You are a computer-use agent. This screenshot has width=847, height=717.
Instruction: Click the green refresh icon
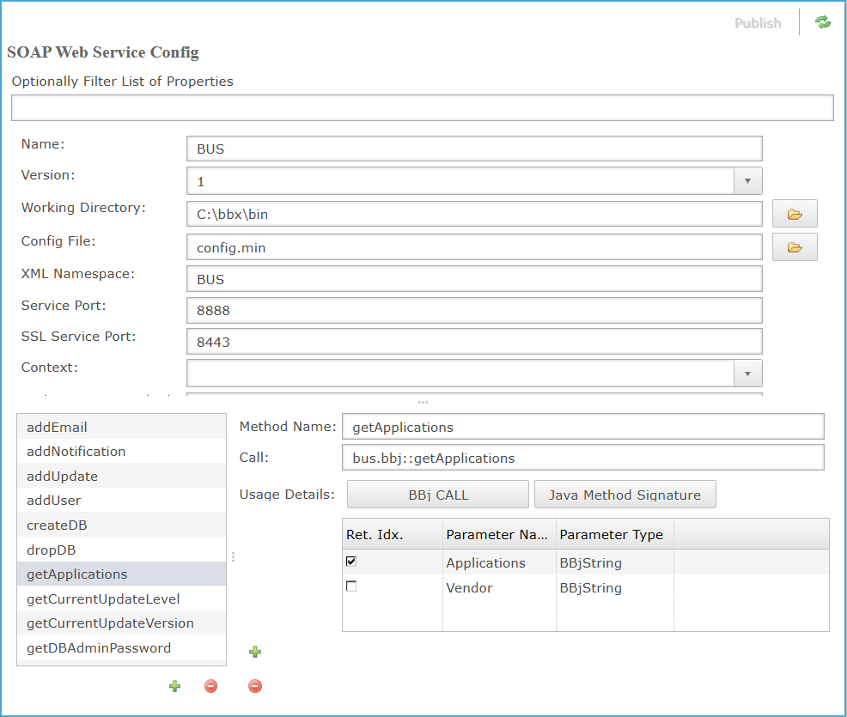pos(823,22)
